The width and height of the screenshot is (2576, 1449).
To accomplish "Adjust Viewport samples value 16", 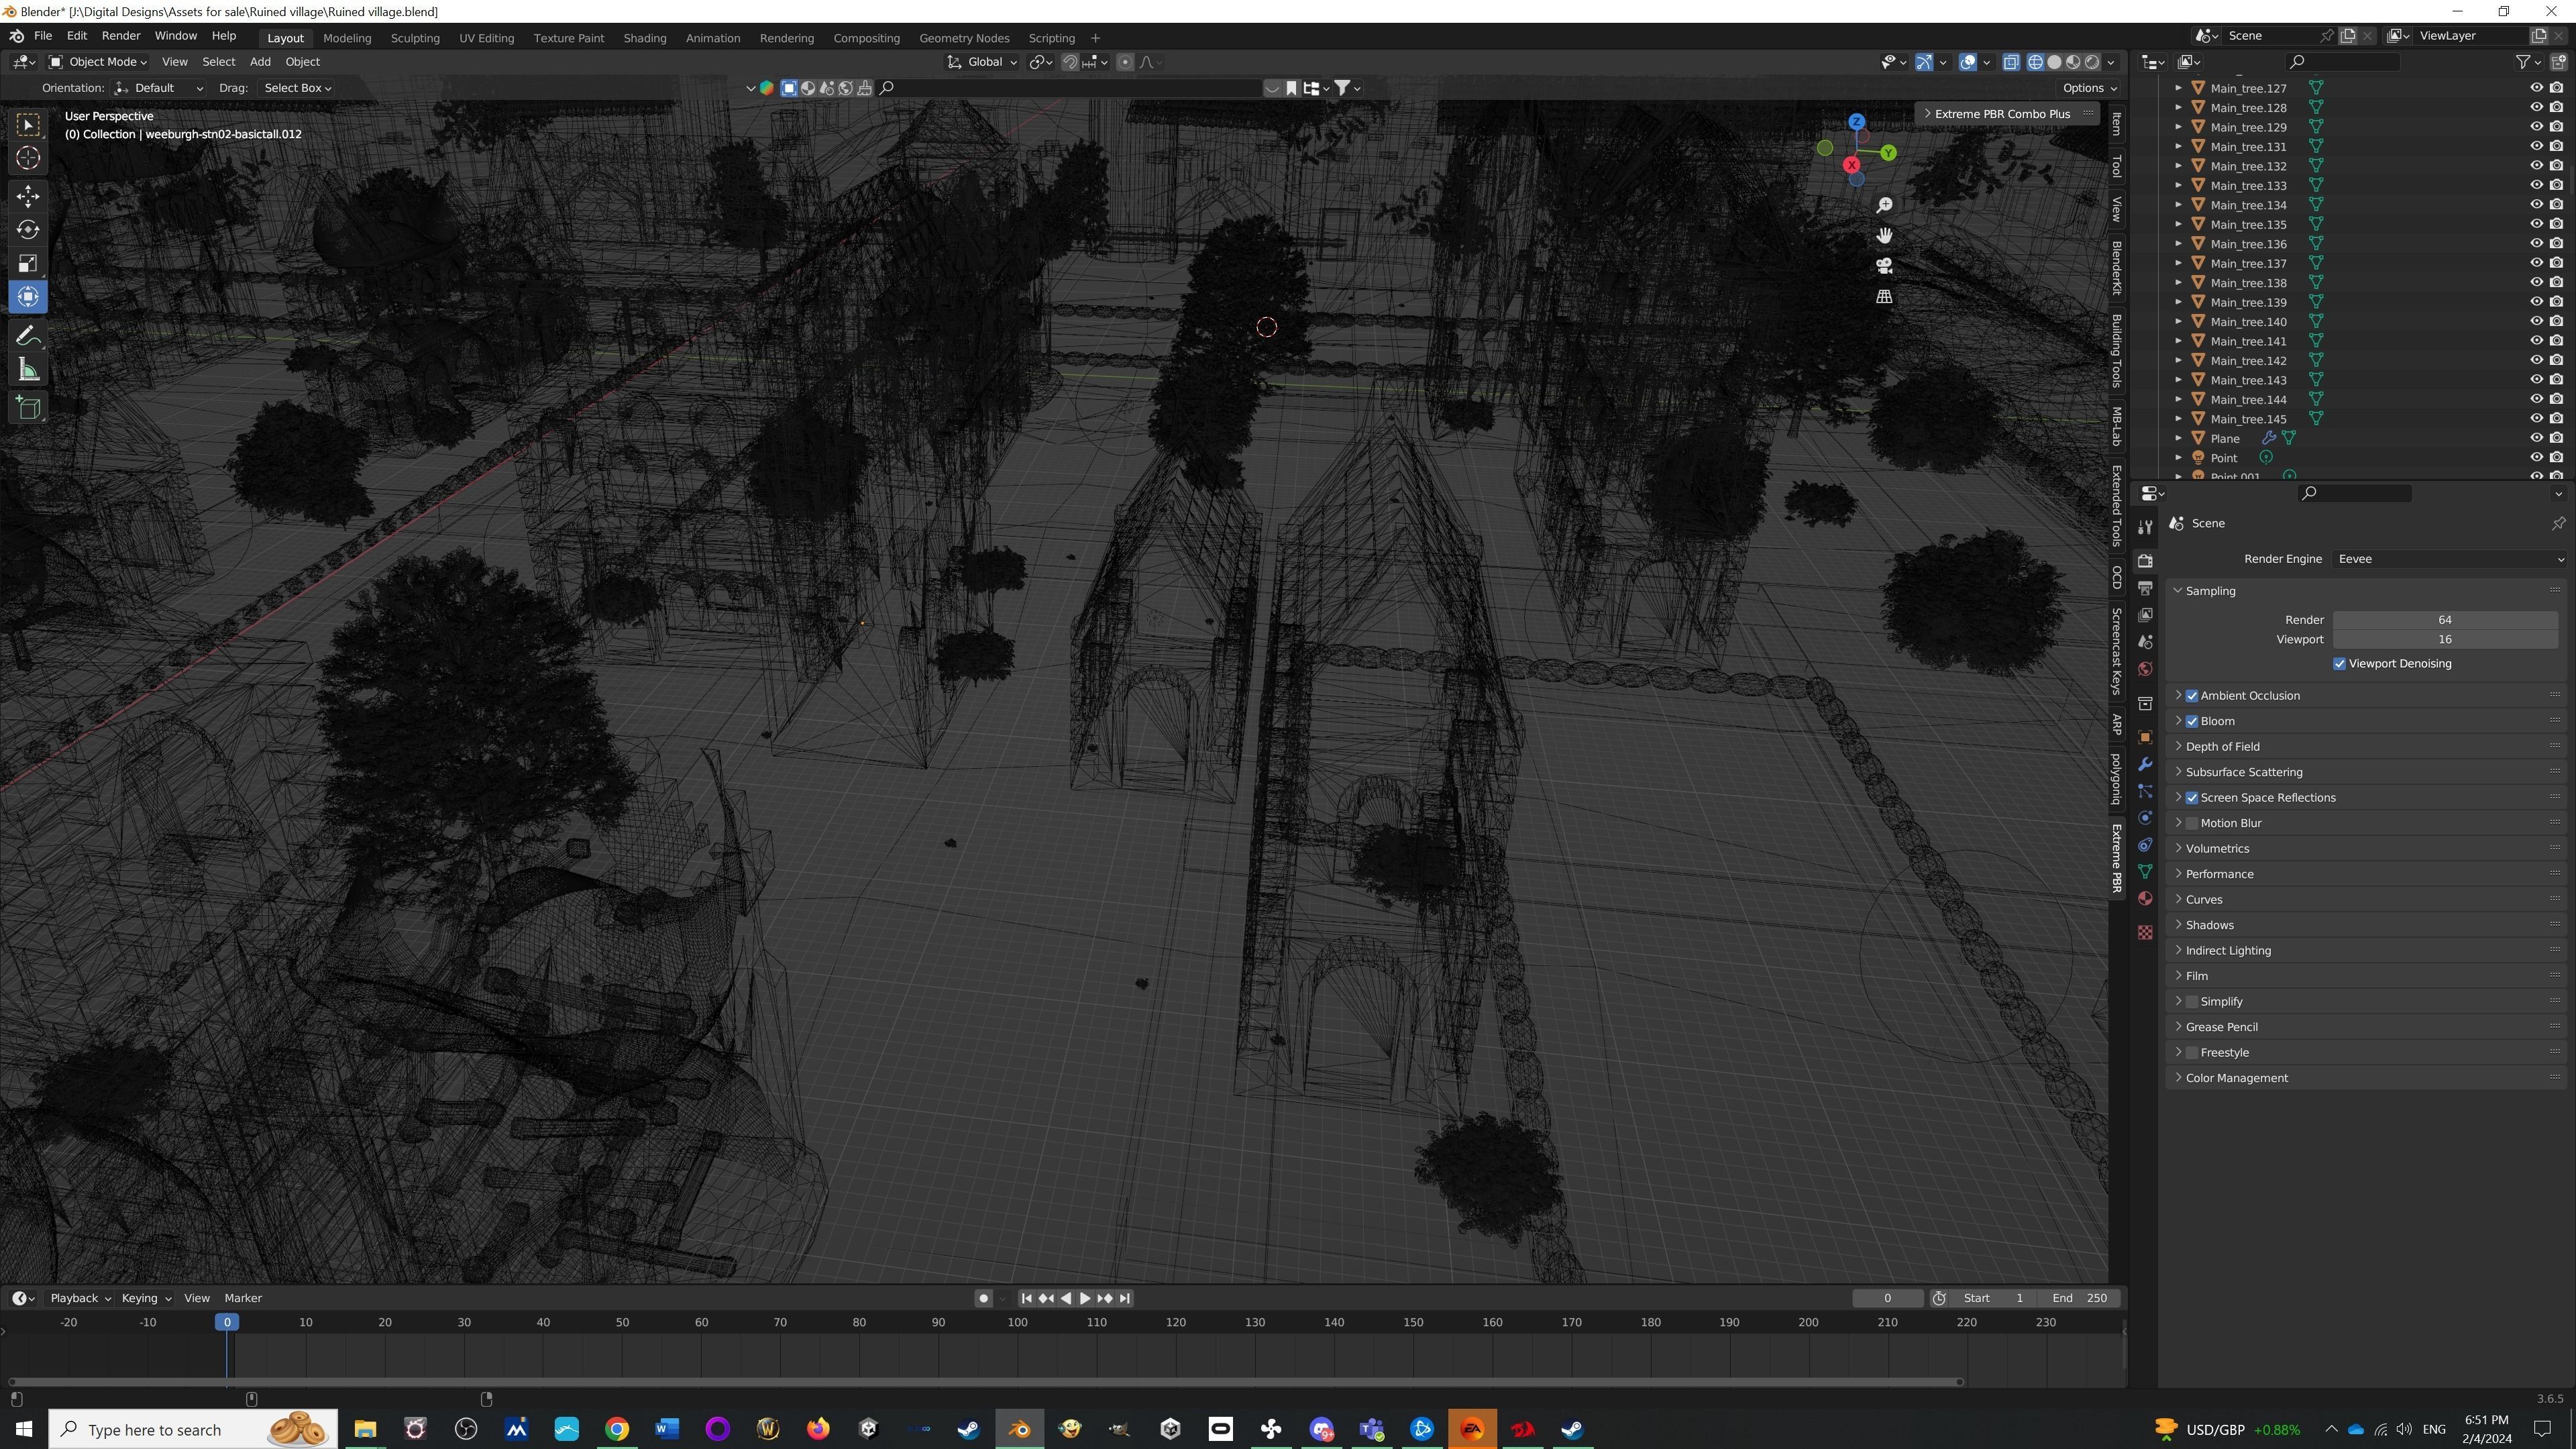I will coord(2445,640).
